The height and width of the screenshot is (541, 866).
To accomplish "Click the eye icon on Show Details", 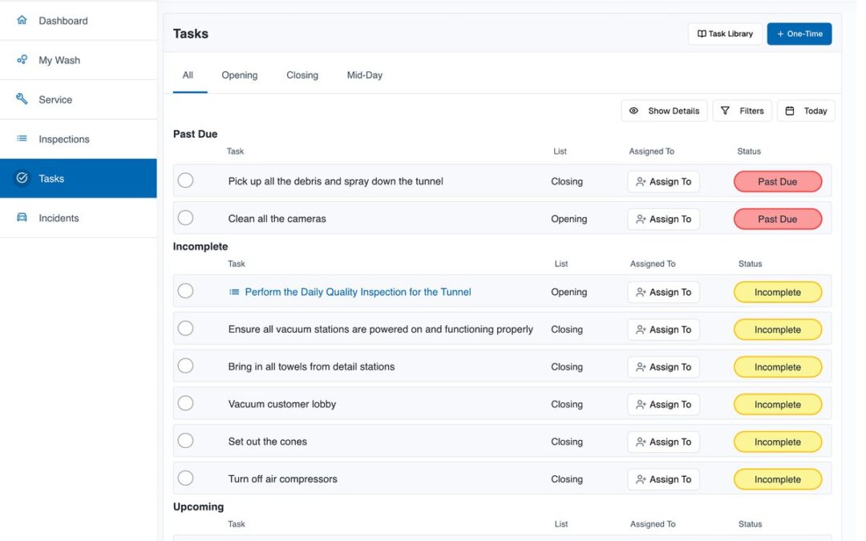I will pyautogui.click(x=633, y=111).
